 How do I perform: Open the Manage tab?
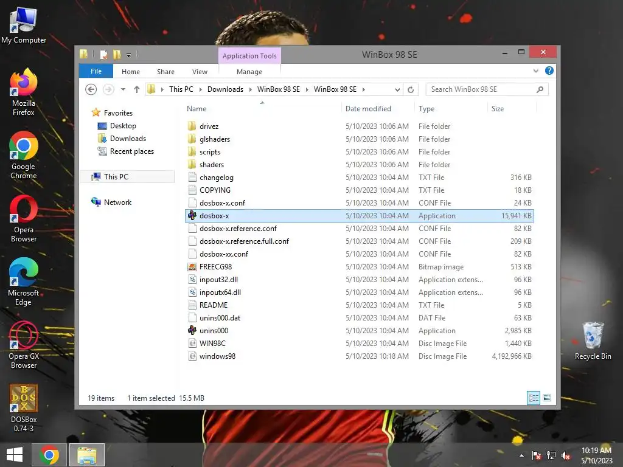coord(249,72)
